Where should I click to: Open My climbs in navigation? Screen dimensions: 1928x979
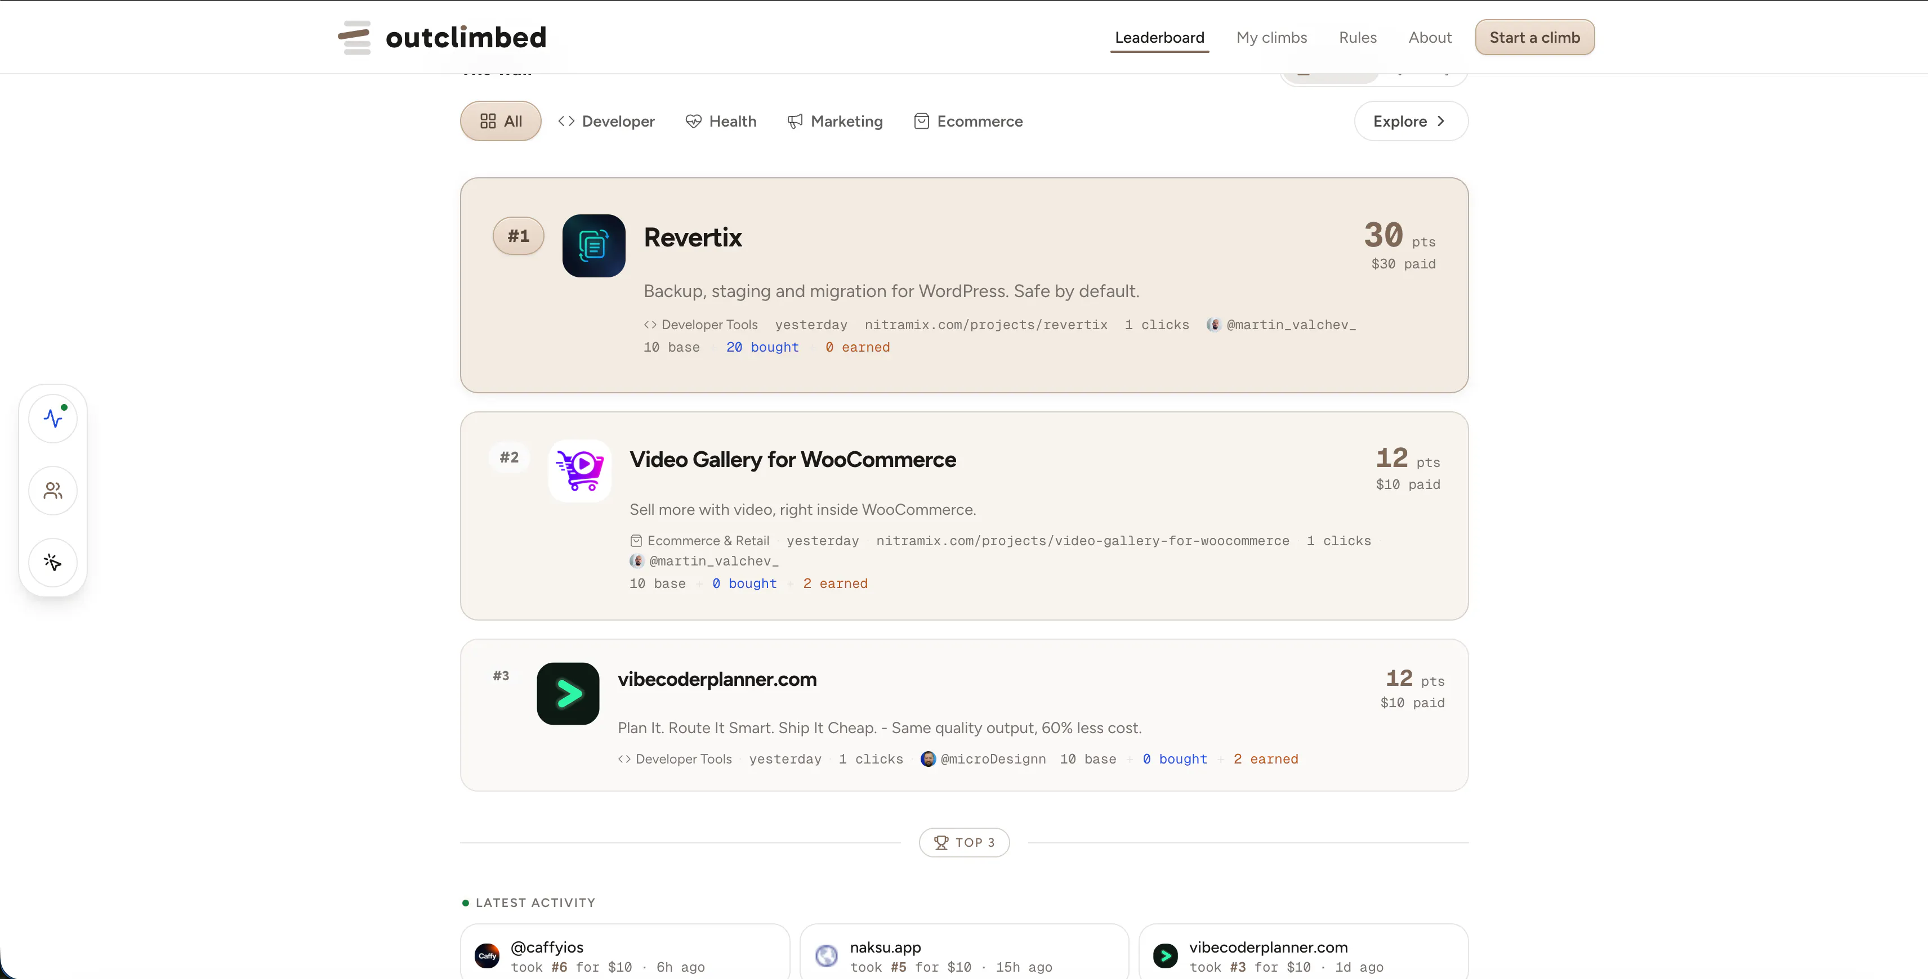coord(1271,37)
